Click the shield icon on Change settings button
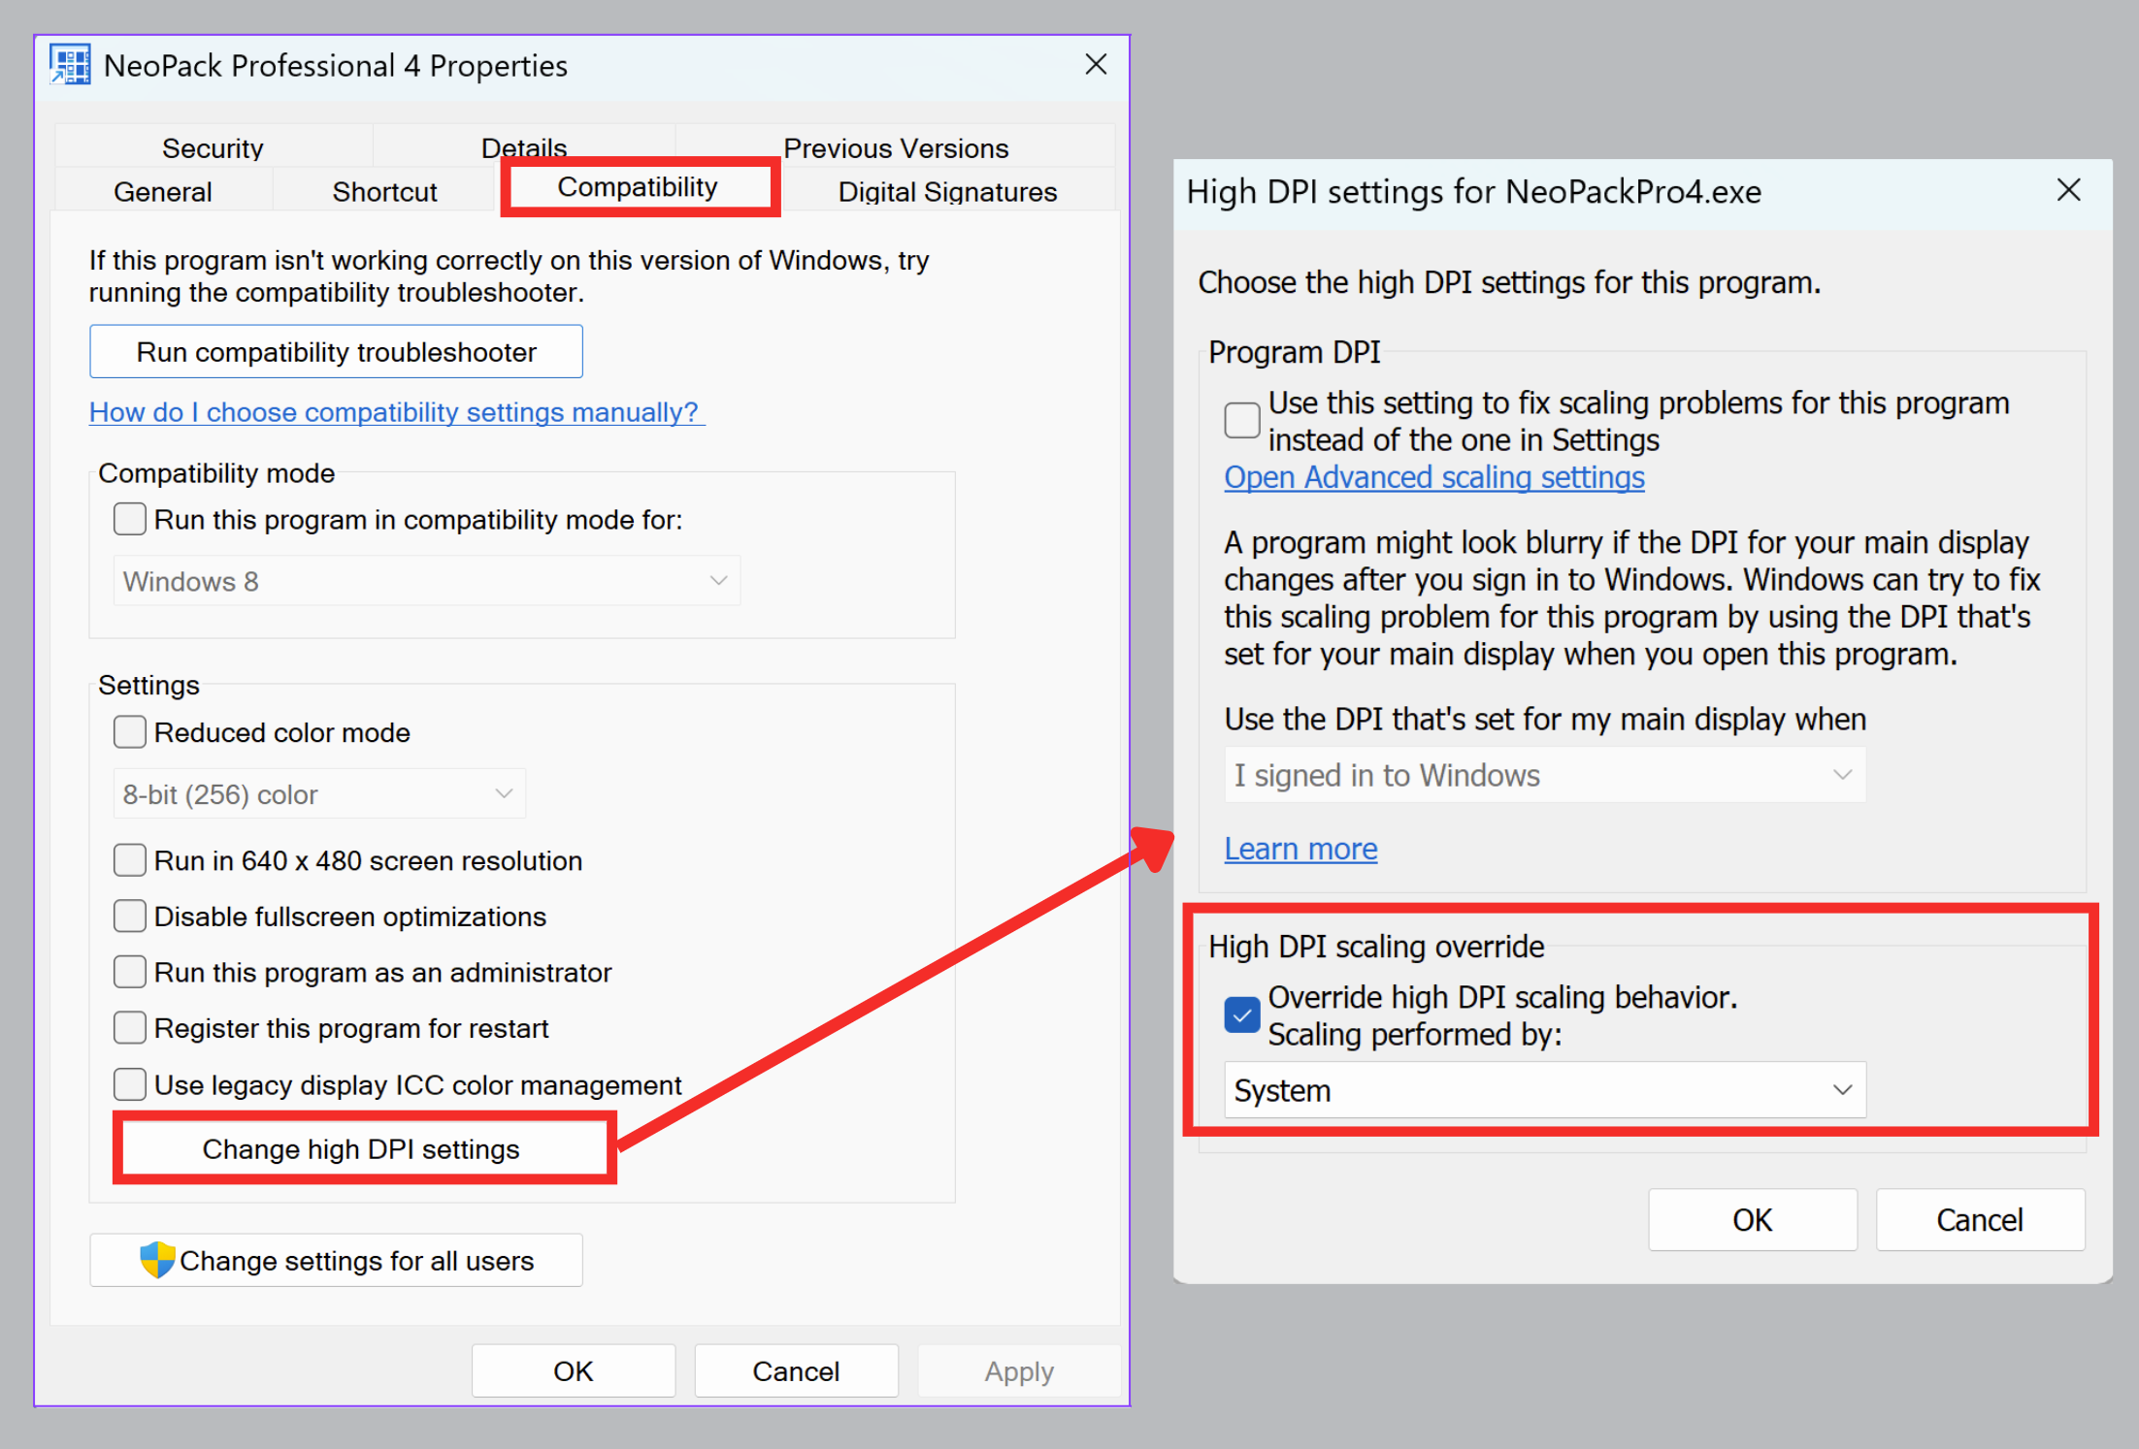 [157, 1260]
